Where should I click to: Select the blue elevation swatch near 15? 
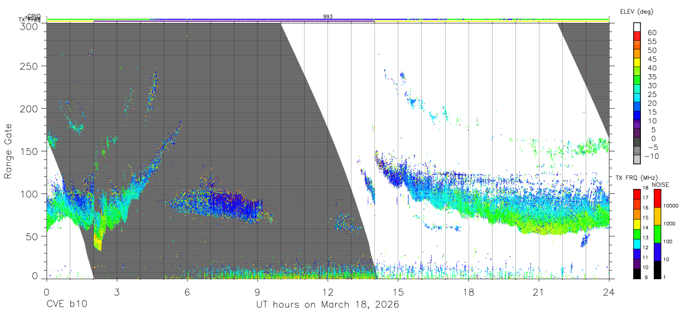(638, 116)
